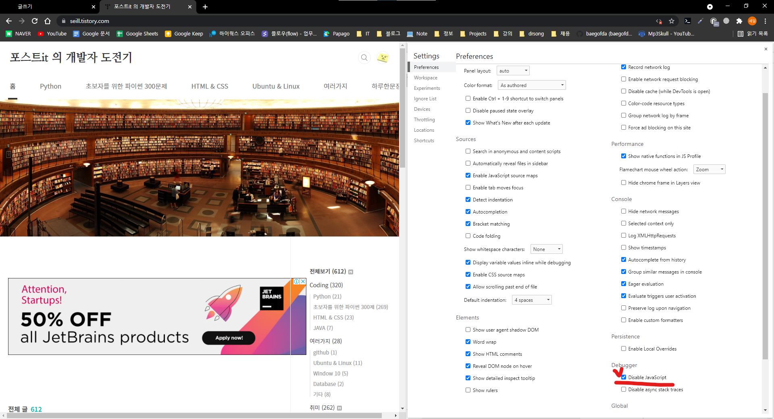
Task: Open the orange Chrome profile avatar
Action: (752, 21)
